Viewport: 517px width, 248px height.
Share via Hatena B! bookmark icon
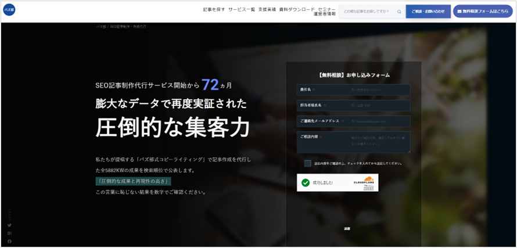[9, 233]
